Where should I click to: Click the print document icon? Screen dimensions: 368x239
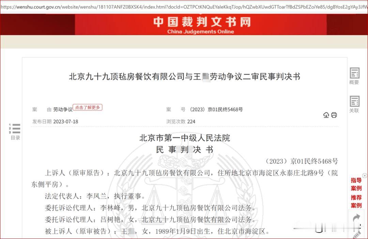click(334, 115)
